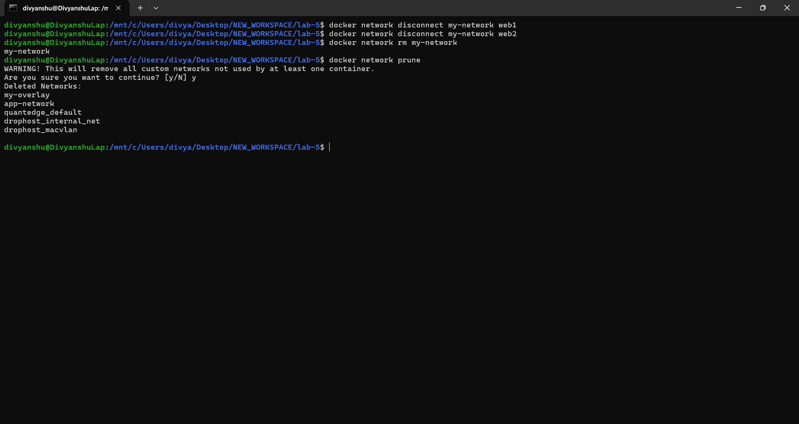Viewport: 799px width, 424px height.
Task: Click the 'docker network prune' command text
Action: coord(375,60)
